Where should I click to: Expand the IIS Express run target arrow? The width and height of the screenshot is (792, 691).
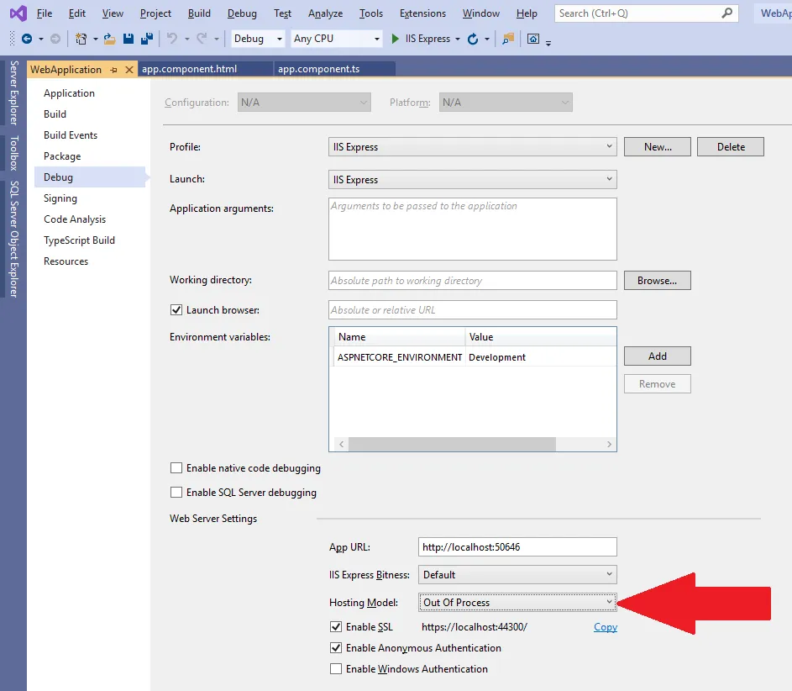click(458, 39)
